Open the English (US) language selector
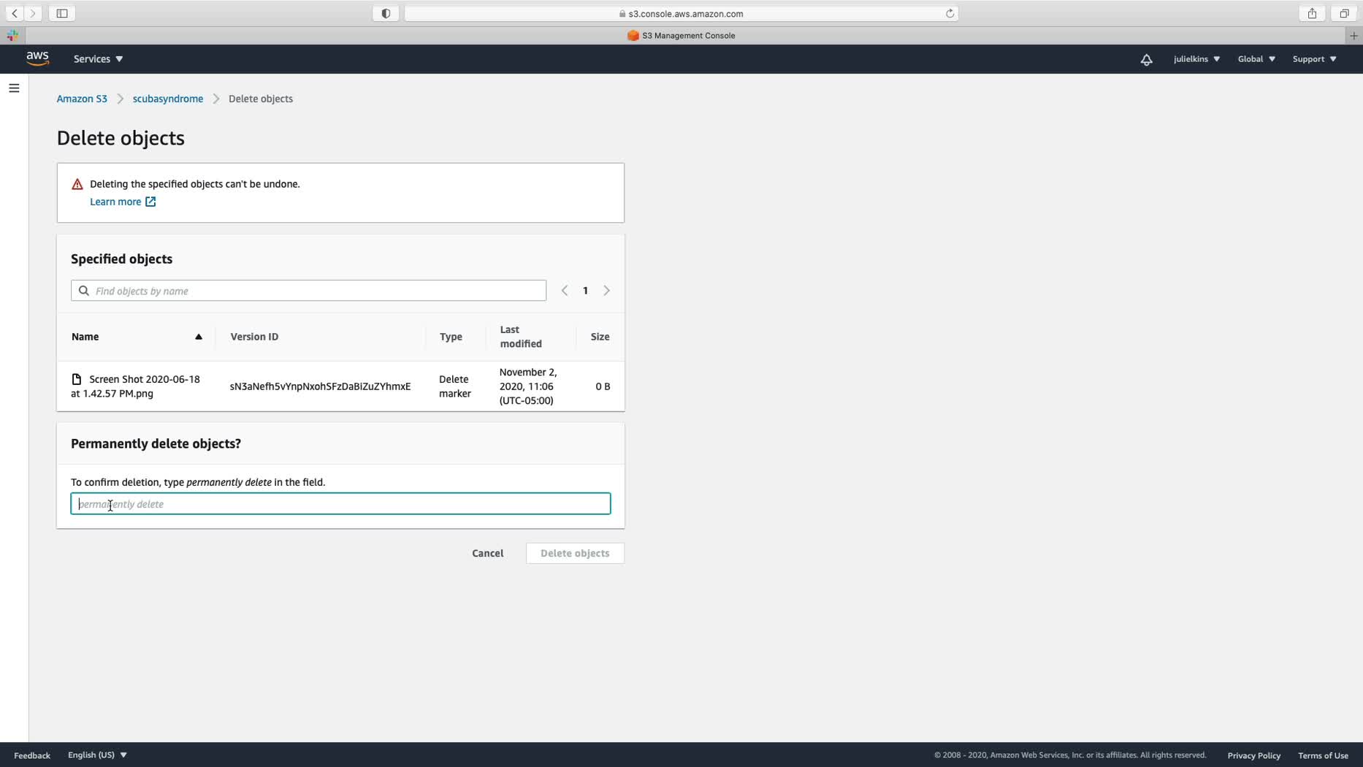Viewport: 1363px width, 767px height. pos(97,755)
